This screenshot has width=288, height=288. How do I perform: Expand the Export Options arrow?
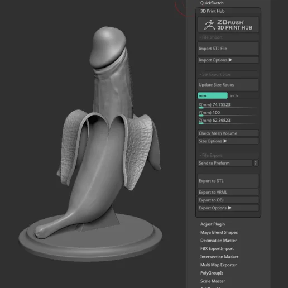click(229, 208)
